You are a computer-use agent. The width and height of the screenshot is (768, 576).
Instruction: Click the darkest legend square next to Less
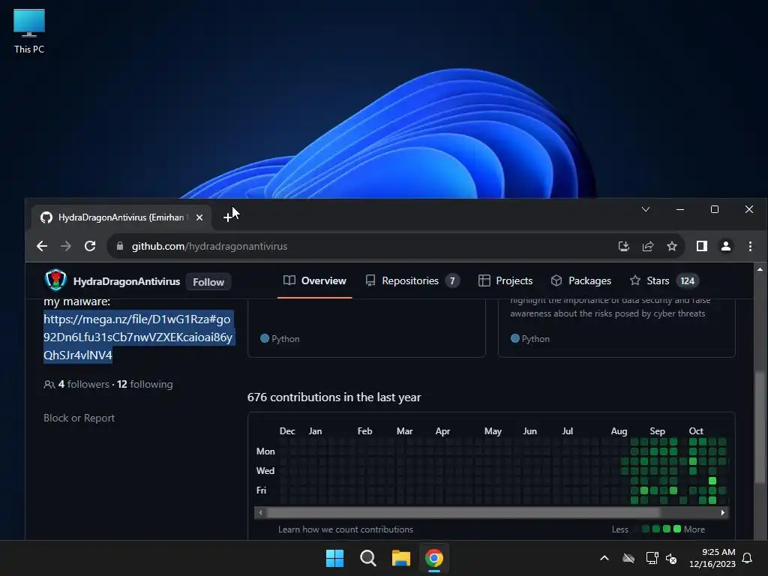(x=636, y=529)
